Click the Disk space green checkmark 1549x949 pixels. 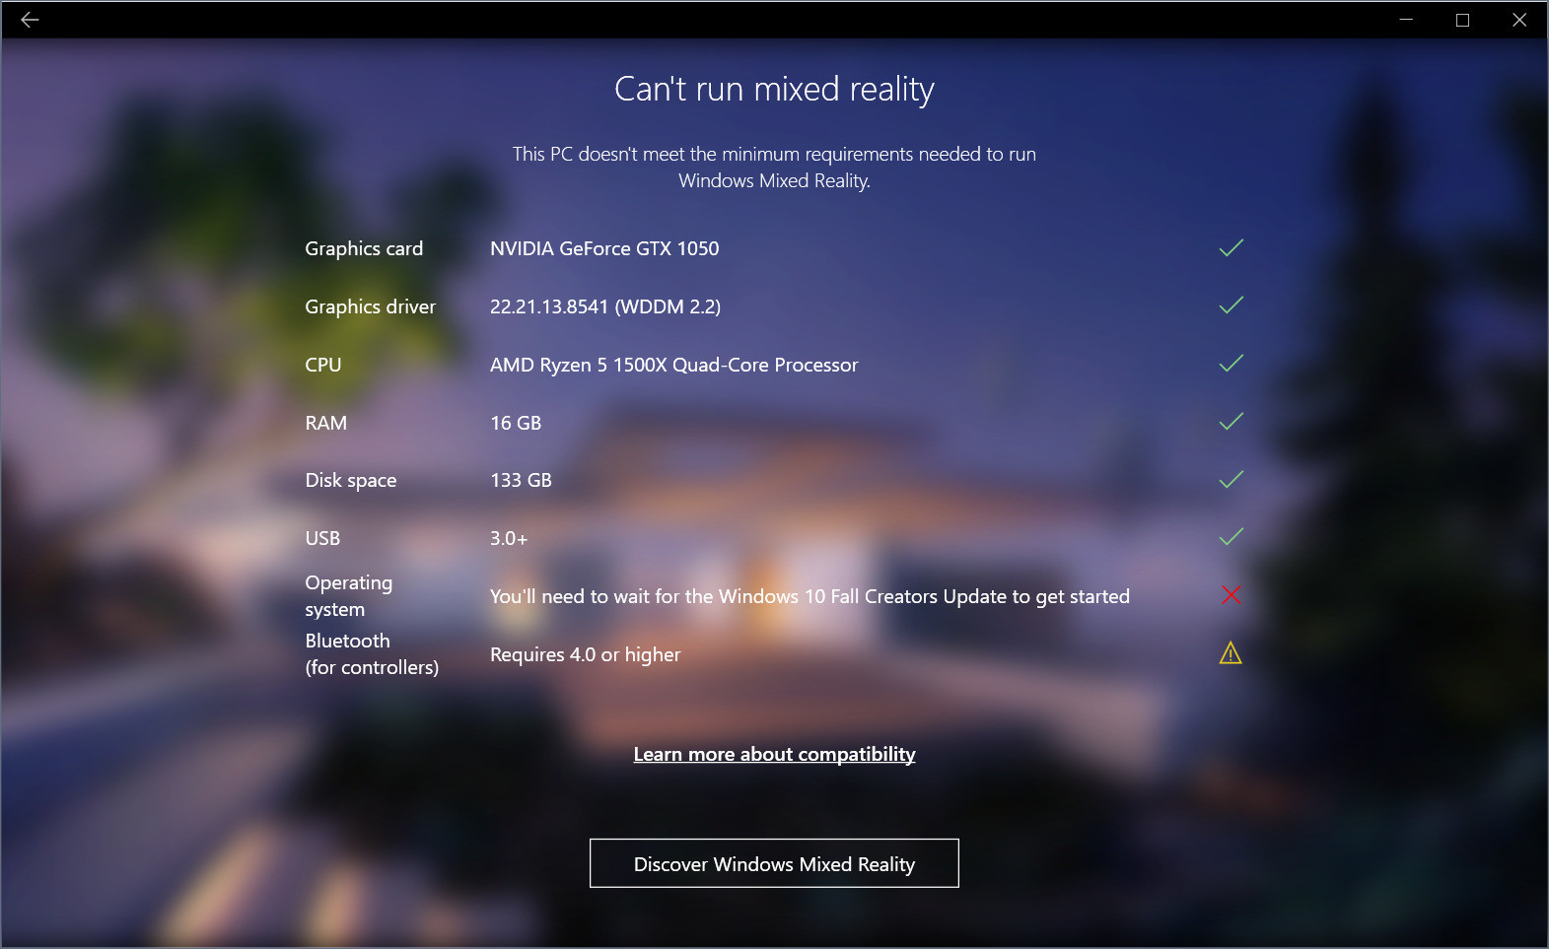(x=1231, y=480)
